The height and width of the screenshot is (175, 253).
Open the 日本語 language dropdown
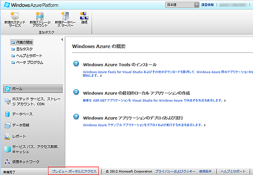coord(182,5)
